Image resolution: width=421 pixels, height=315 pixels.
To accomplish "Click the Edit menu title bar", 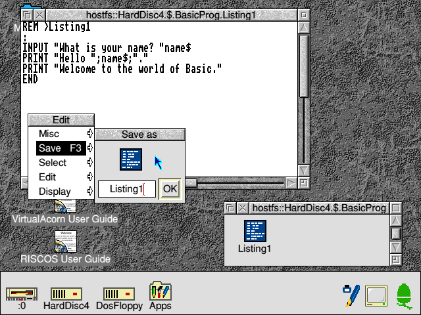I will [61, 119].
